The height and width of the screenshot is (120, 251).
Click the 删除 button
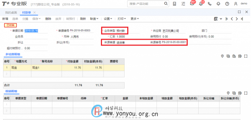[x=48, y=19]
